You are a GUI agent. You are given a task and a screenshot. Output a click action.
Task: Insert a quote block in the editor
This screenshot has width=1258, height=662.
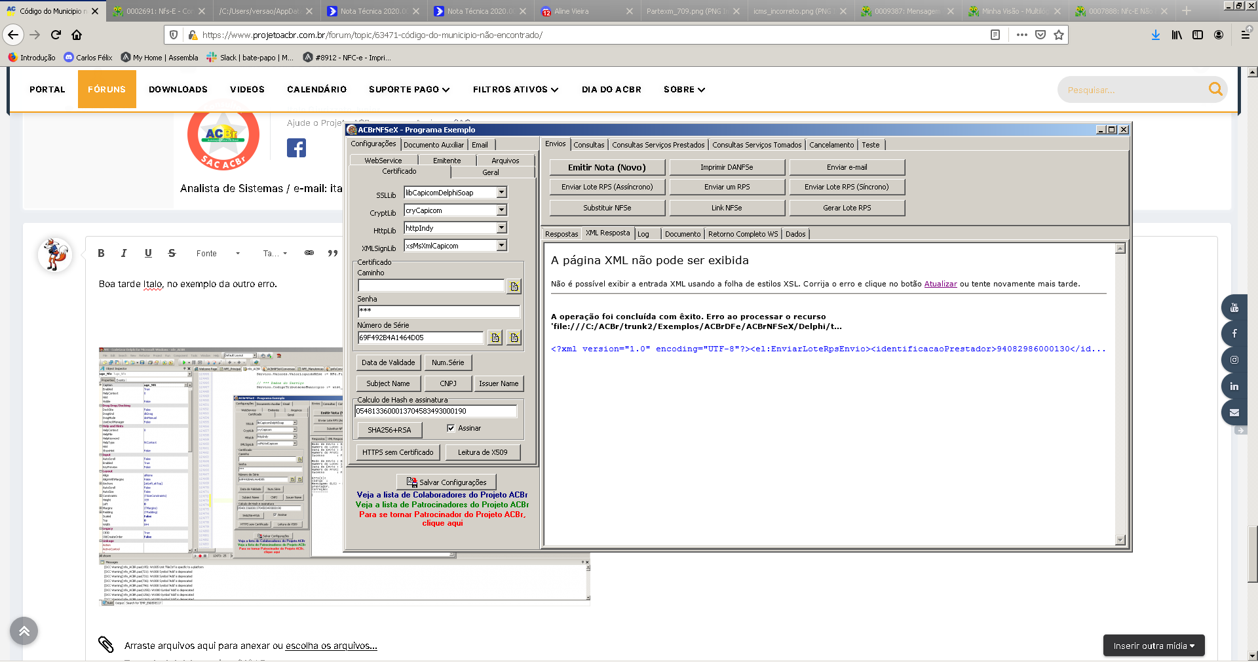click(333, 253)
